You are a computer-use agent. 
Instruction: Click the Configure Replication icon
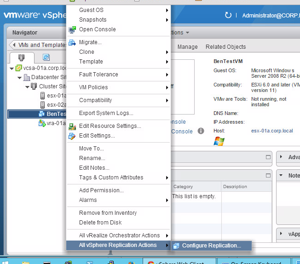click(176, 246)
